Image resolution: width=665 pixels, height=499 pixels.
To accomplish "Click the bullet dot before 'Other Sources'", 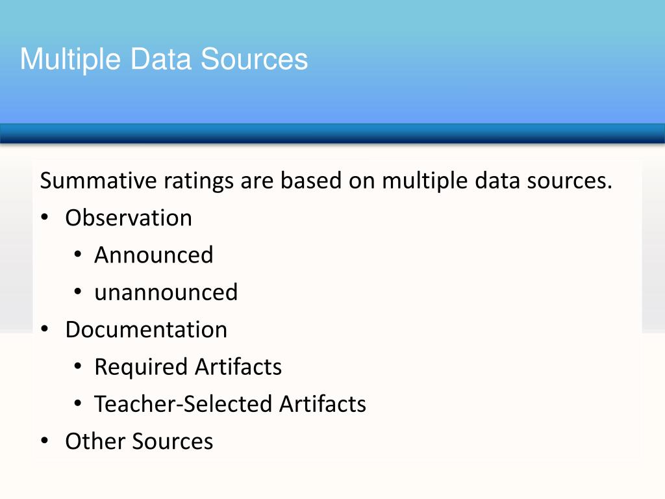I will pos(45,442).
